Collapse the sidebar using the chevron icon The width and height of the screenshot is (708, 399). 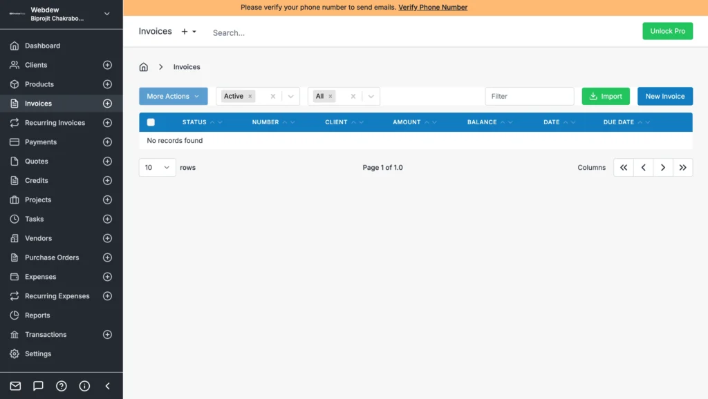pyautogui.click(x=107, y=386)
